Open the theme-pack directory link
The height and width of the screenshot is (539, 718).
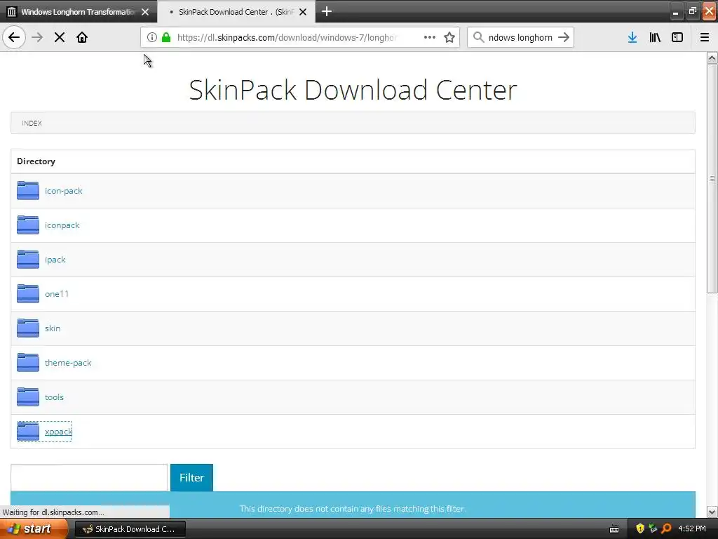(x=68, y=363)
